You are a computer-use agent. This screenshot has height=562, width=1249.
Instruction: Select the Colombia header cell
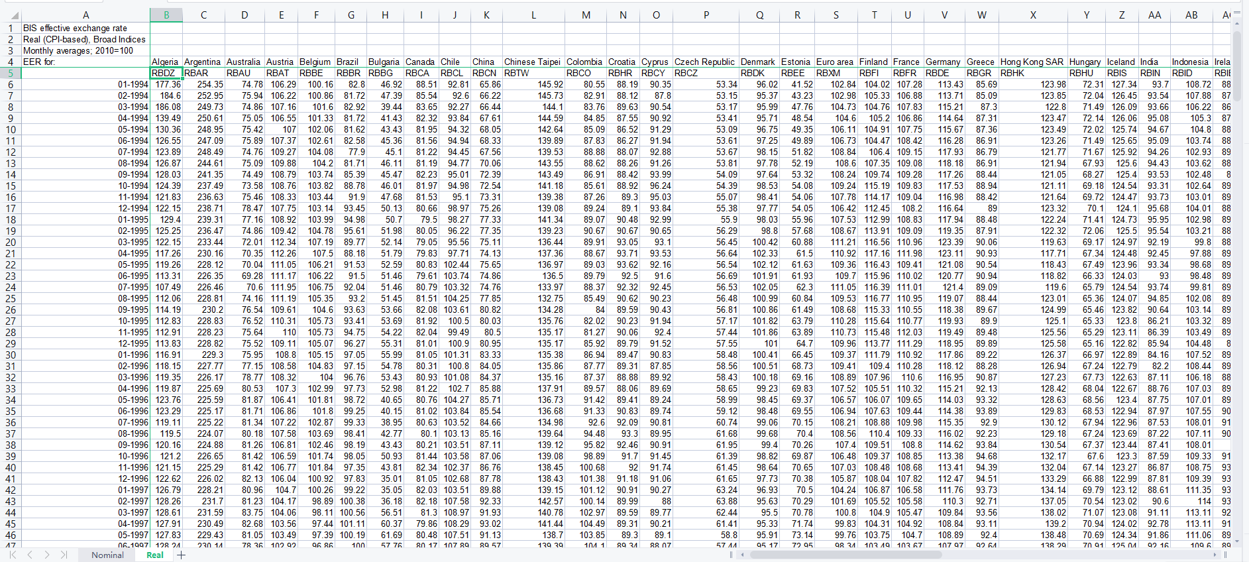pyautogui.click(x=586, y=62)
